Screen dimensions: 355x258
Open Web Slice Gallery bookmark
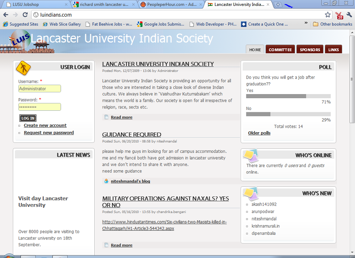[x=62, y=24]
